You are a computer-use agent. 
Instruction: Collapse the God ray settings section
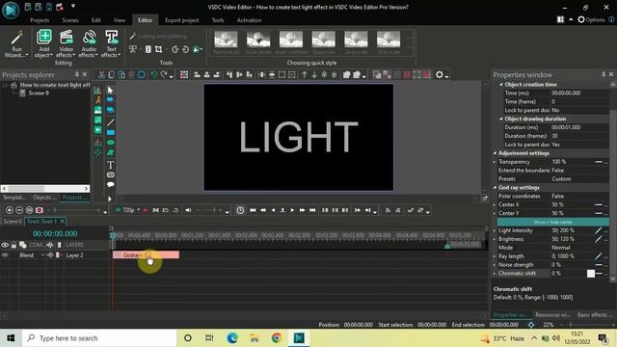495,188
